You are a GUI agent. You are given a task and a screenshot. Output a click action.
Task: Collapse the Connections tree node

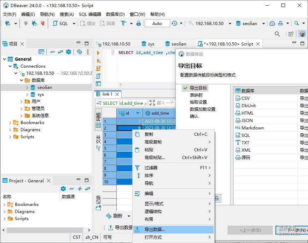pyautogui.click(x=10, y=66)
